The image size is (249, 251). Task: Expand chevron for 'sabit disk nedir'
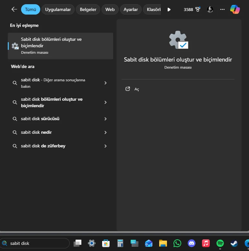tap(105, 132)
